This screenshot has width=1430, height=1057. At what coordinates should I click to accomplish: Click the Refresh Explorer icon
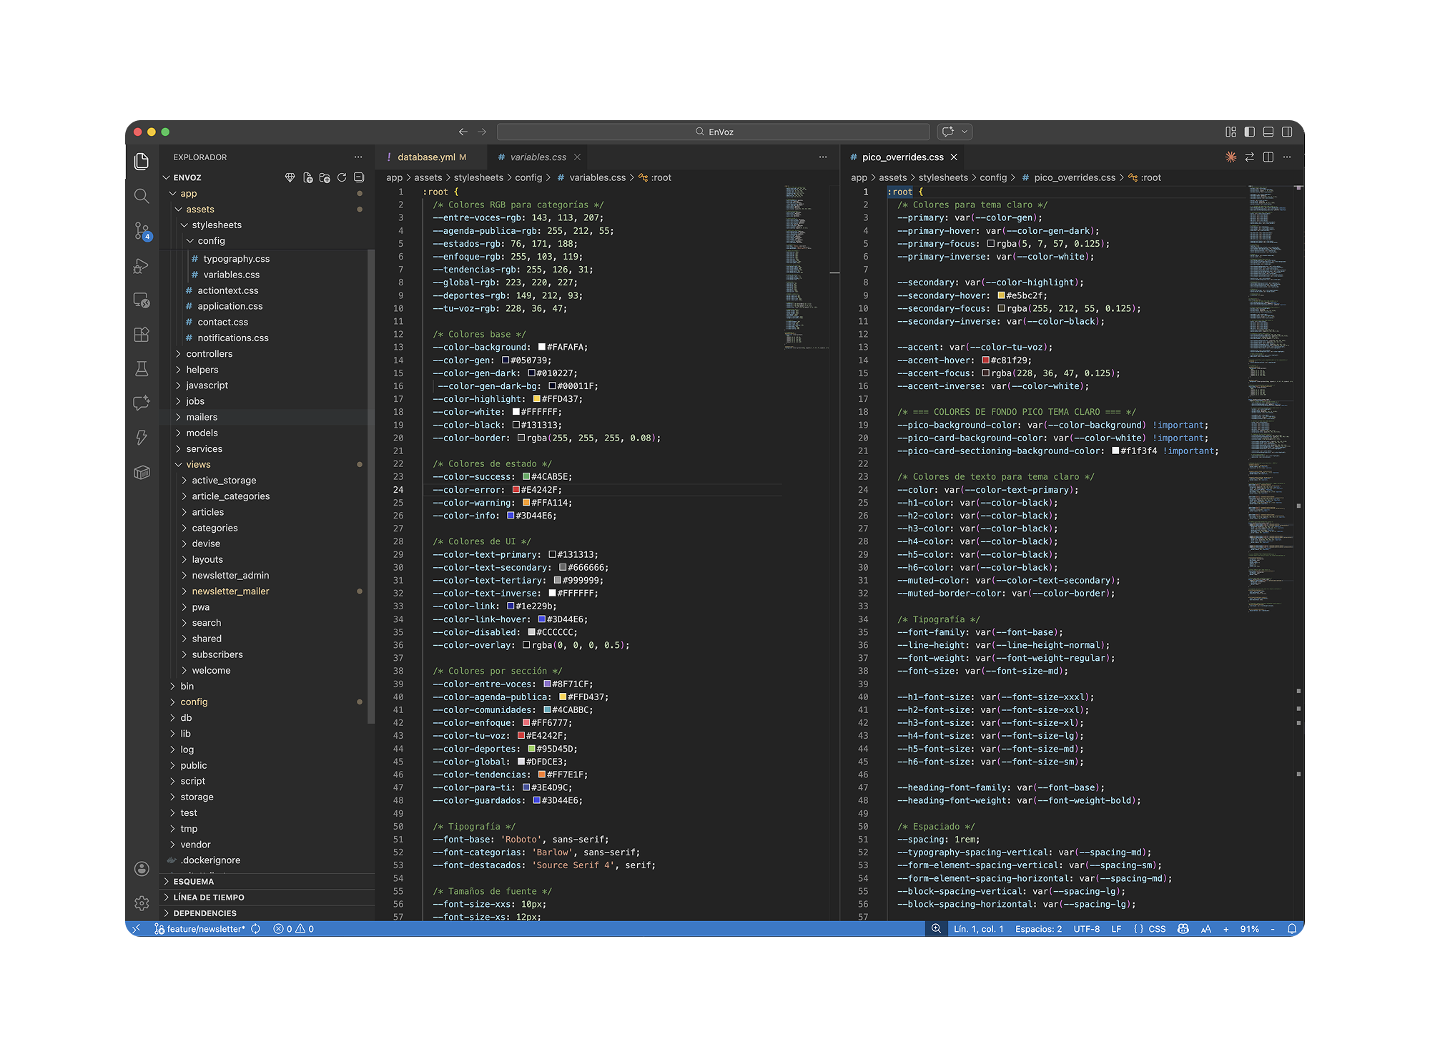click(x=342, y=177)
